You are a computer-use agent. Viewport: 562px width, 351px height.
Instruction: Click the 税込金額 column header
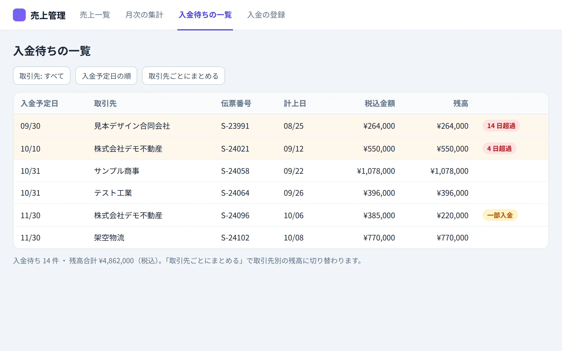point(380,104)
